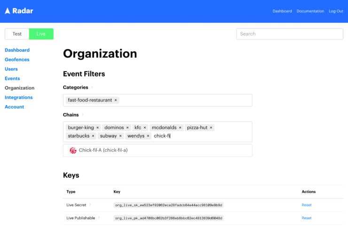Remove the burger-king chain tag
This screenshot has height=228, width=348.
pos(98,128)
